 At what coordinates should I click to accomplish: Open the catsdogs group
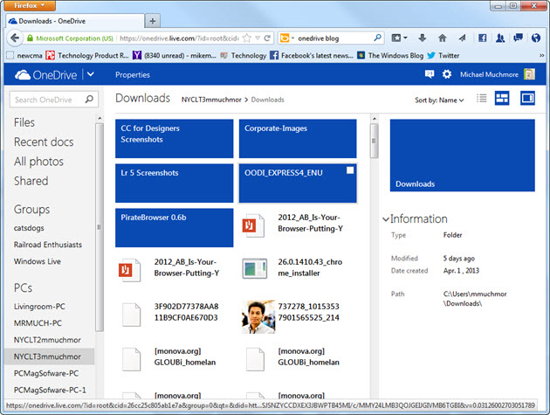tap(29, 228)
